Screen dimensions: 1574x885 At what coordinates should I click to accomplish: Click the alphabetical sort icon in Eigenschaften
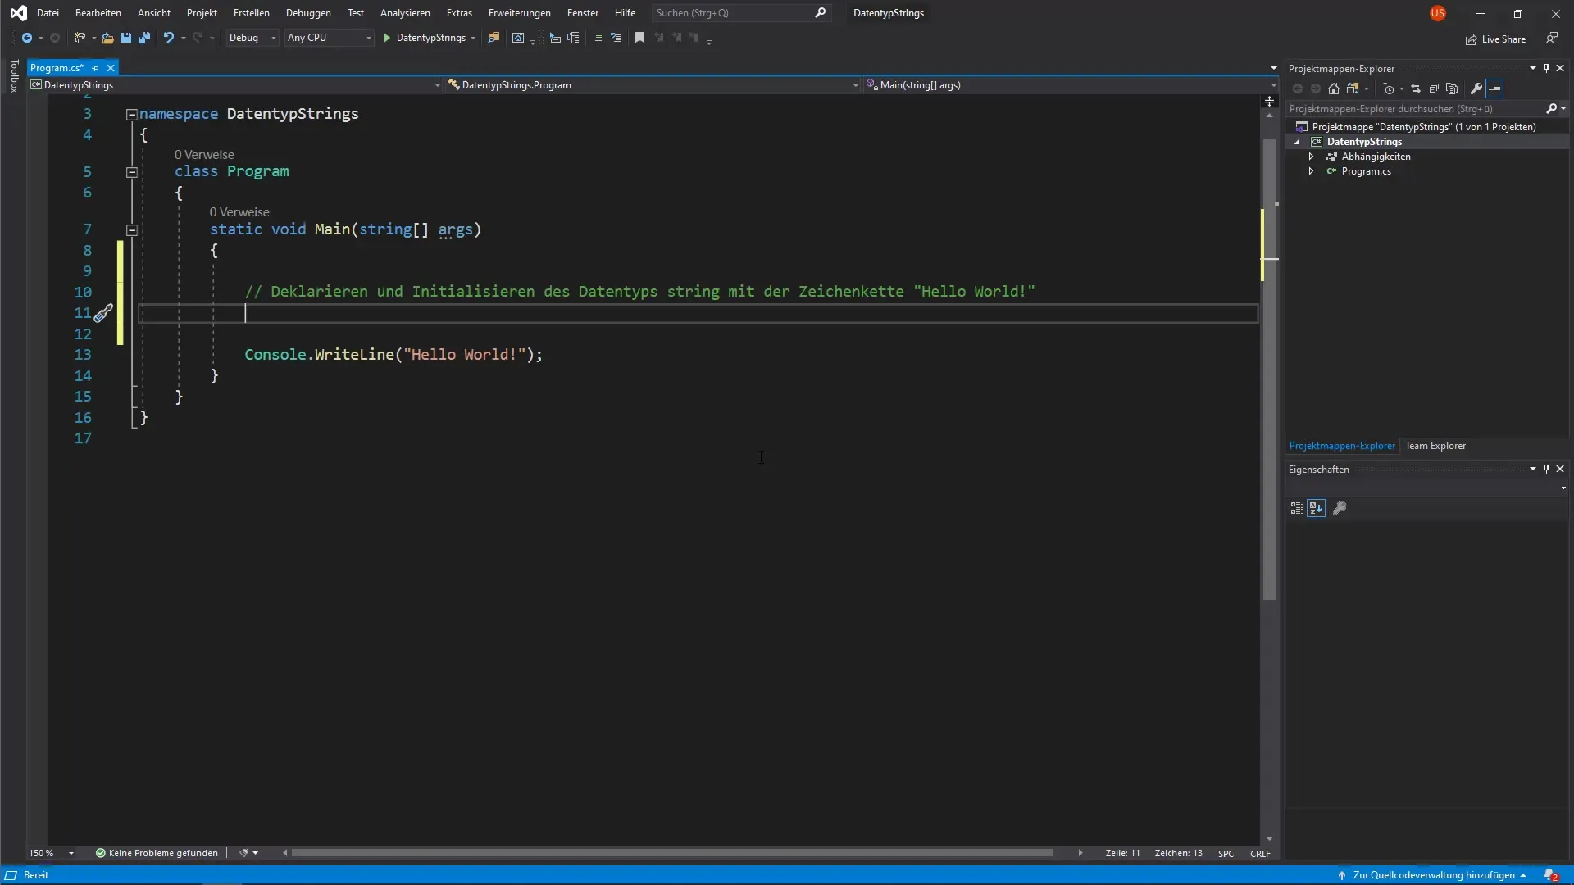pyautogui.click(x=1316, y=508)
